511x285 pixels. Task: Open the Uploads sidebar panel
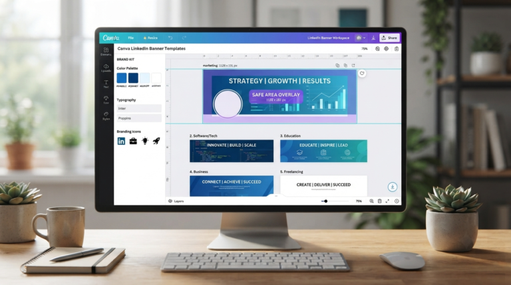tap(106, 68)
